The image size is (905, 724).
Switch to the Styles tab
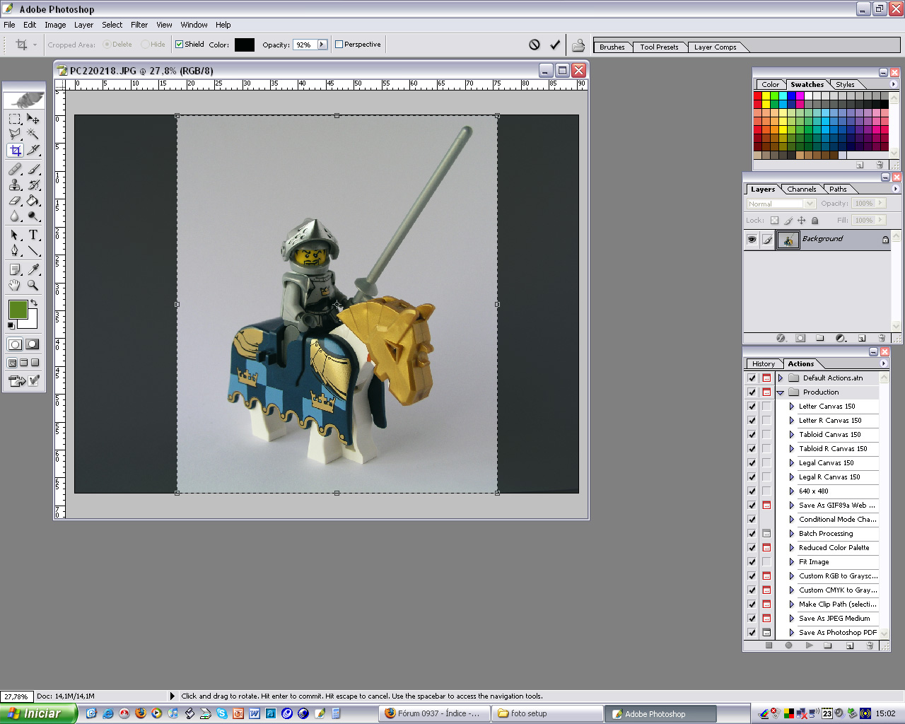point(845,85)
